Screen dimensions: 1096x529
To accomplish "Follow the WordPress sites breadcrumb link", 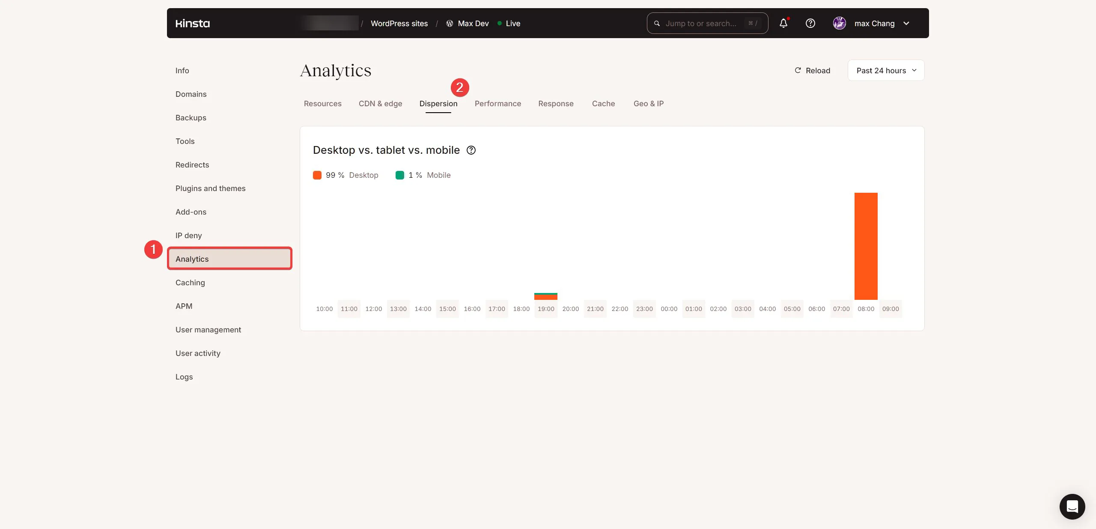I will coord(399,24).
